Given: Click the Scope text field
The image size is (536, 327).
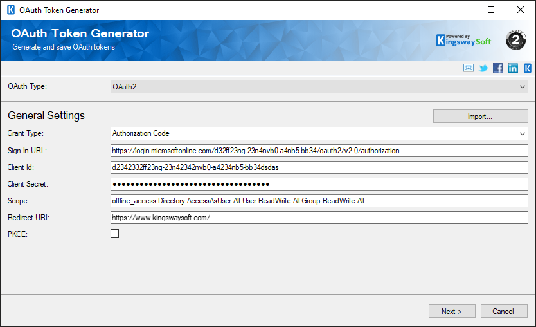Looking at the screenshot, I should coord(319,201).
